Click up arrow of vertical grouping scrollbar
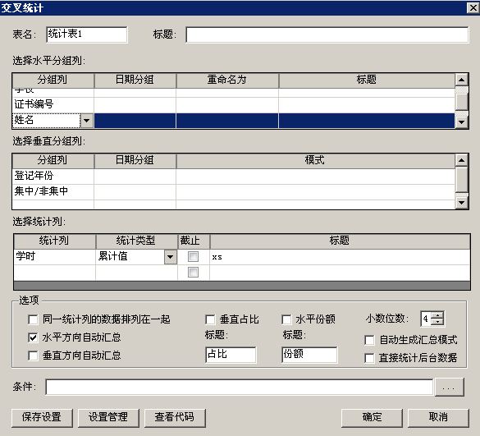 pos(461,160)
